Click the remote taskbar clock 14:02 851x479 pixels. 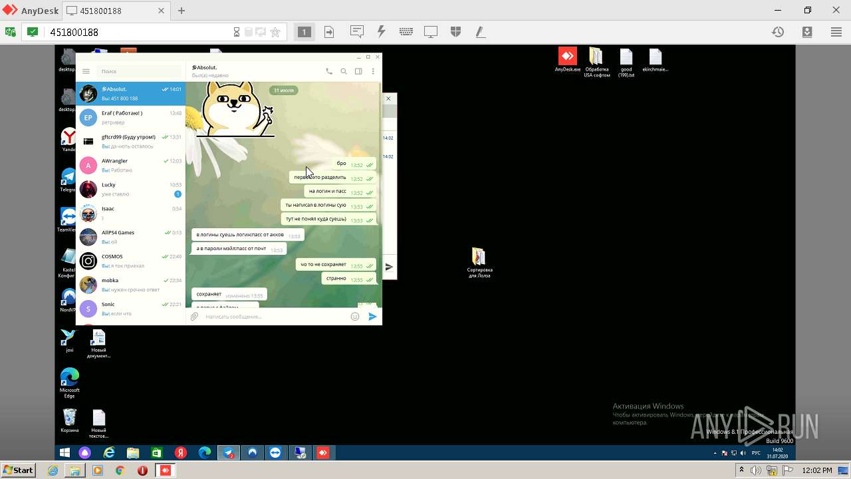click(777, 452)
